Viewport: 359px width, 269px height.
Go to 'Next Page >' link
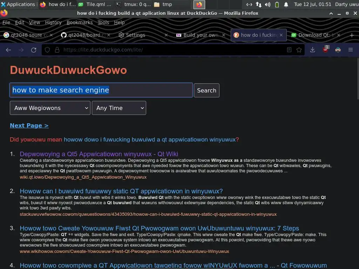pyautogui.click(x=29, y=126)
